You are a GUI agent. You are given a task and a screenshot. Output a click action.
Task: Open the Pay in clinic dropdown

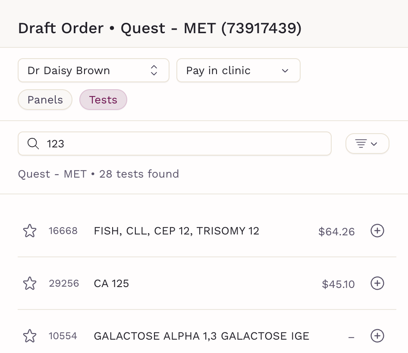coord(238,71)
